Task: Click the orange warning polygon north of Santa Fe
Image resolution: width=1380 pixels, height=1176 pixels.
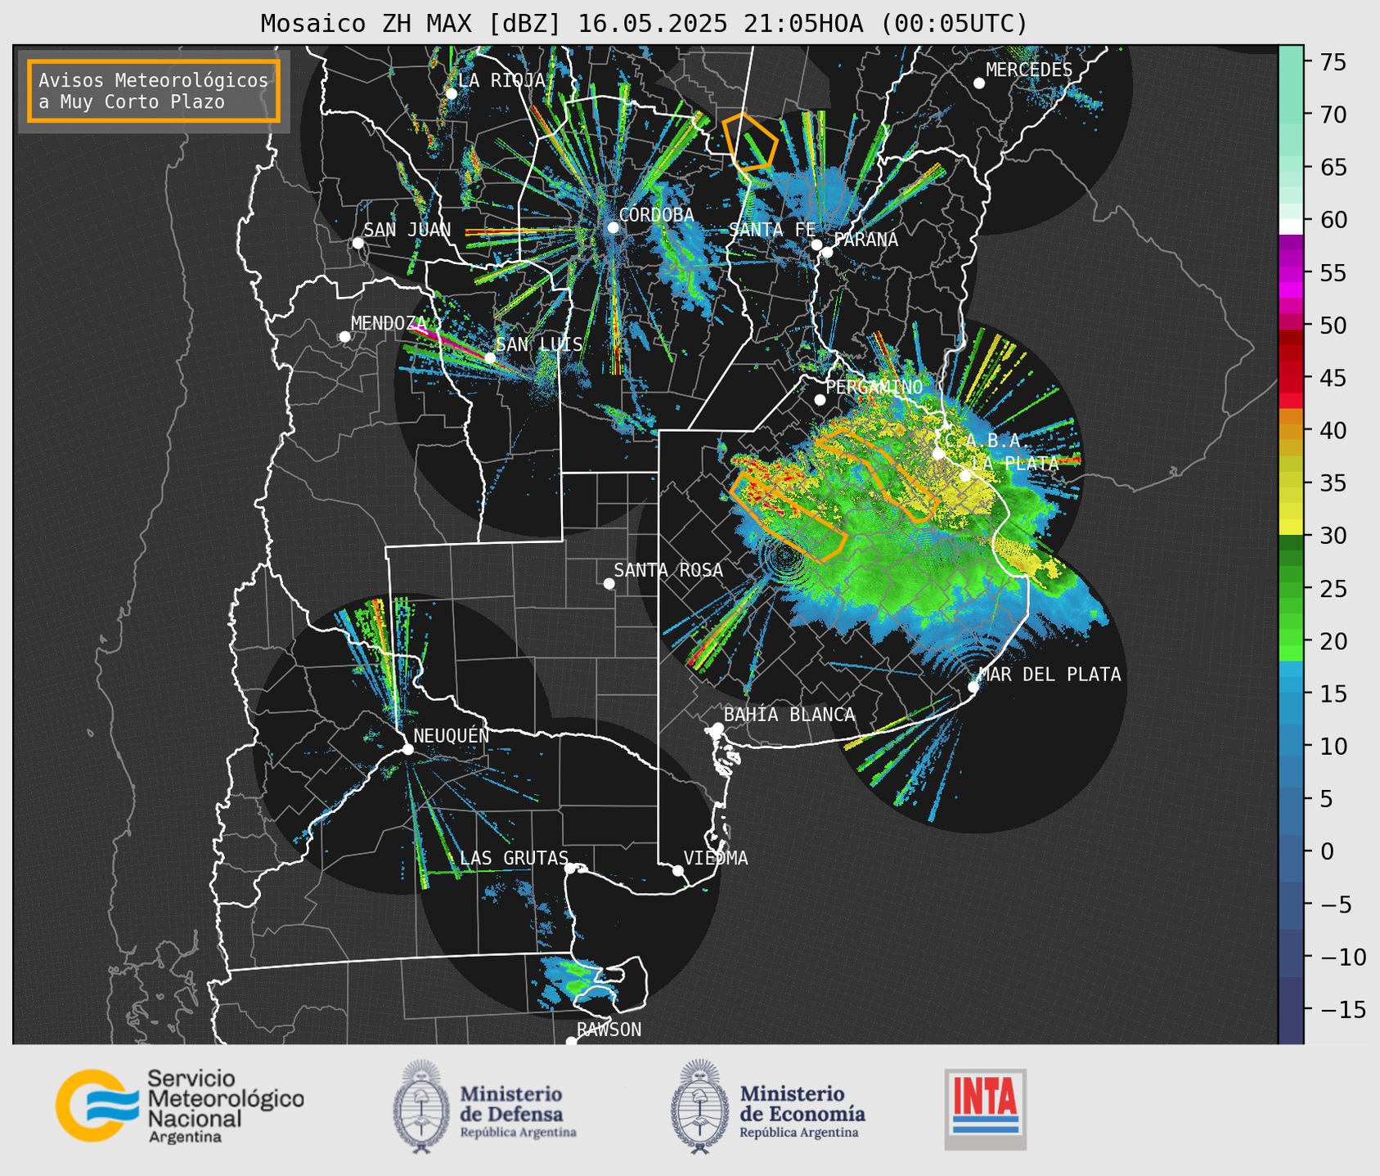Action: click(x=748, y=141)
